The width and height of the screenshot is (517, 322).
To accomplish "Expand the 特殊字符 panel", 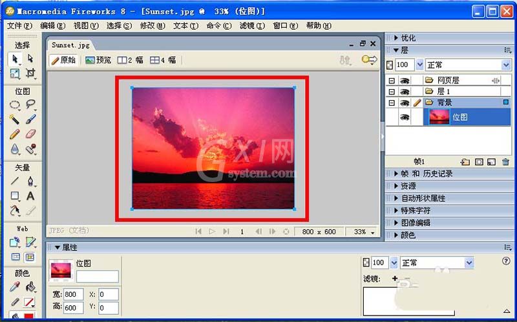I will [x=396, y=210].
